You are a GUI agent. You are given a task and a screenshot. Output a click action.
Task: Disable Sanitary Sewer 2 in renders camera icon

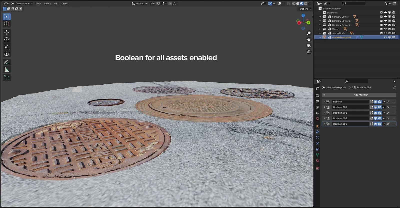[x=394, y=21]
